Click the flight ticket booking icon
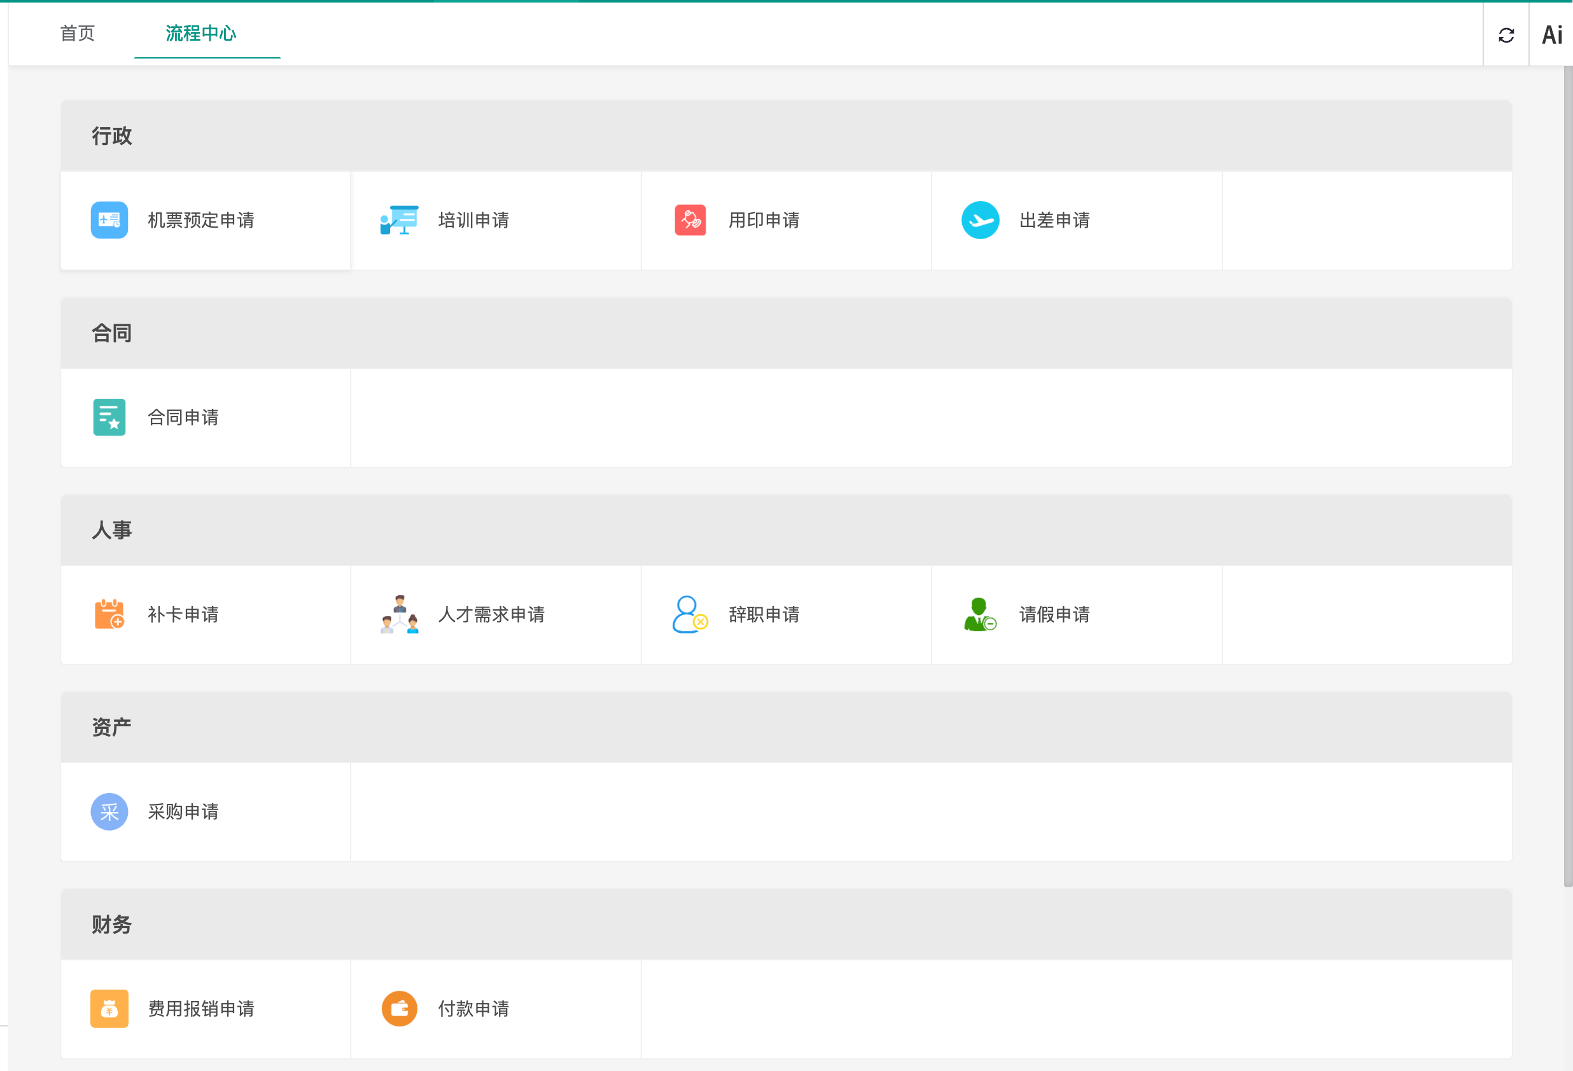This screenshot has height=1071, width=1573. point(109,220)
